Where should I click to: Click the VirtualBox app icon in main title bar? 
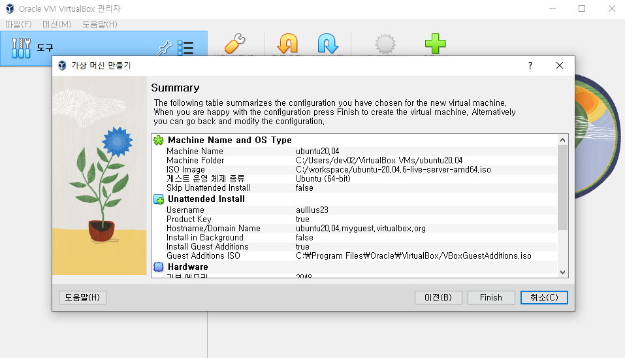click(10, 8)
